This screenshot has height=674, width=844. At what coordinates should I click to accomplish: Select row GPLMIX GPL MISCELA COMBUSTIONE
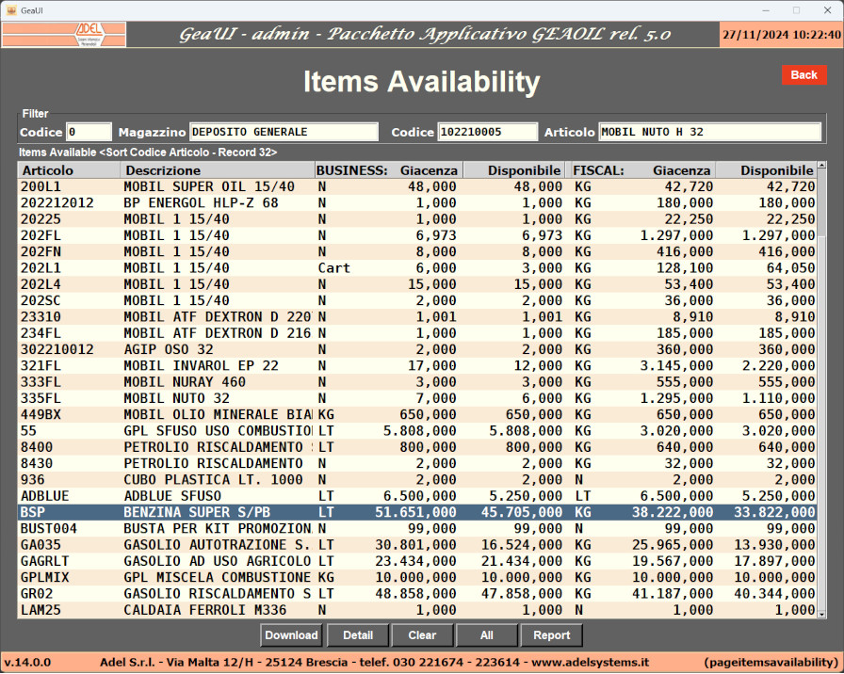(417, 577)
